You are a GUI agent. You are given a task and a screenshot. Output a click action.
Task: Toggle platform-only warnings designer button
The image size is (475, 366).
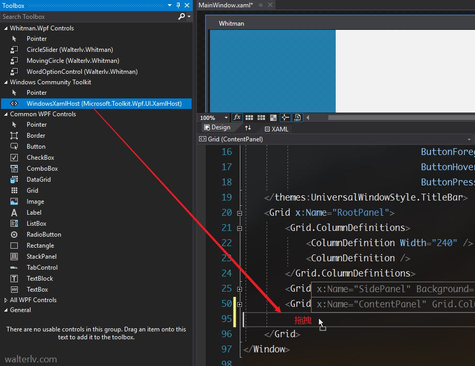(297, 118)
